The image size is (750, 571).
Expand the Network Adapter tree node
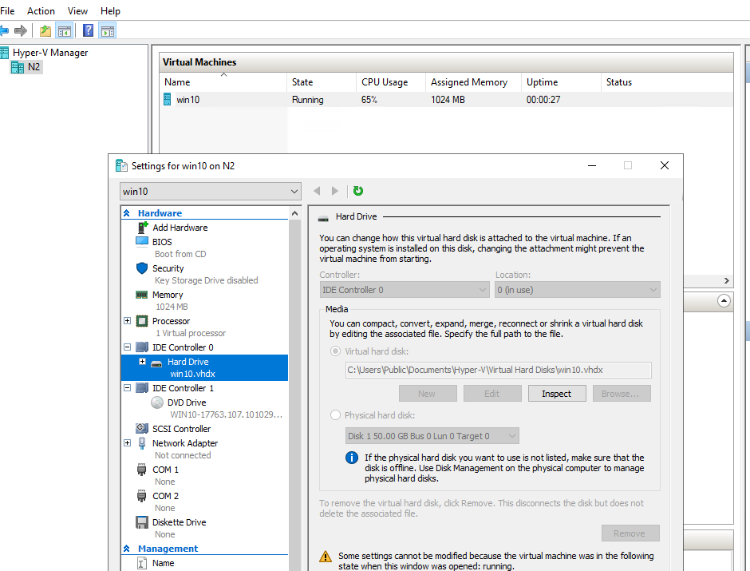click(x=127, y=442)
